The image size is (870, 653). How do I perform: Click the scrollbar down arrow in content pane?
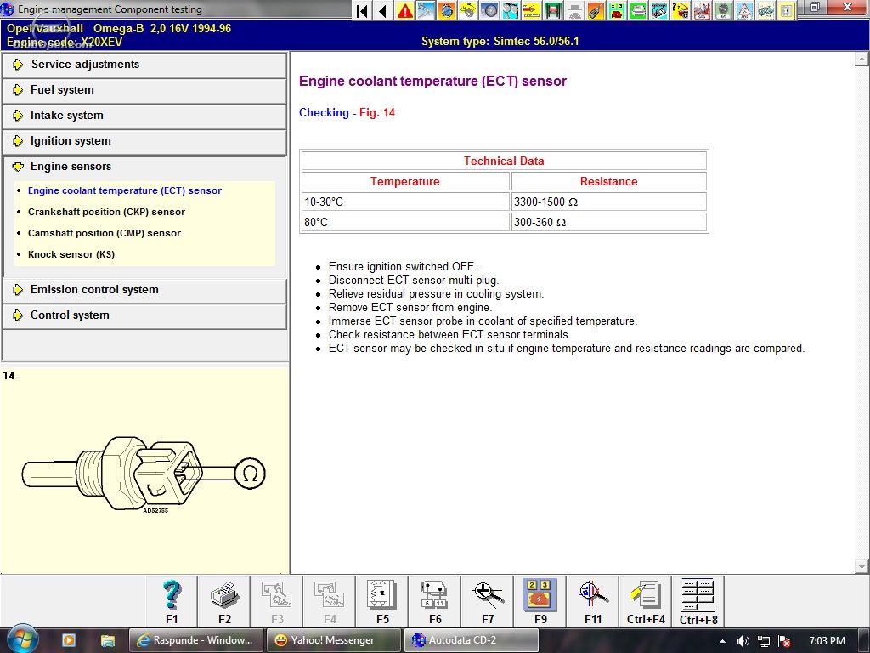click(862, 567)
